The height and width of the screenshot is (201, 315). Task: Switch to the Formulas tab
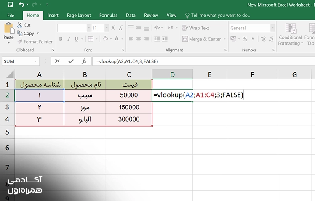point(108,15)
